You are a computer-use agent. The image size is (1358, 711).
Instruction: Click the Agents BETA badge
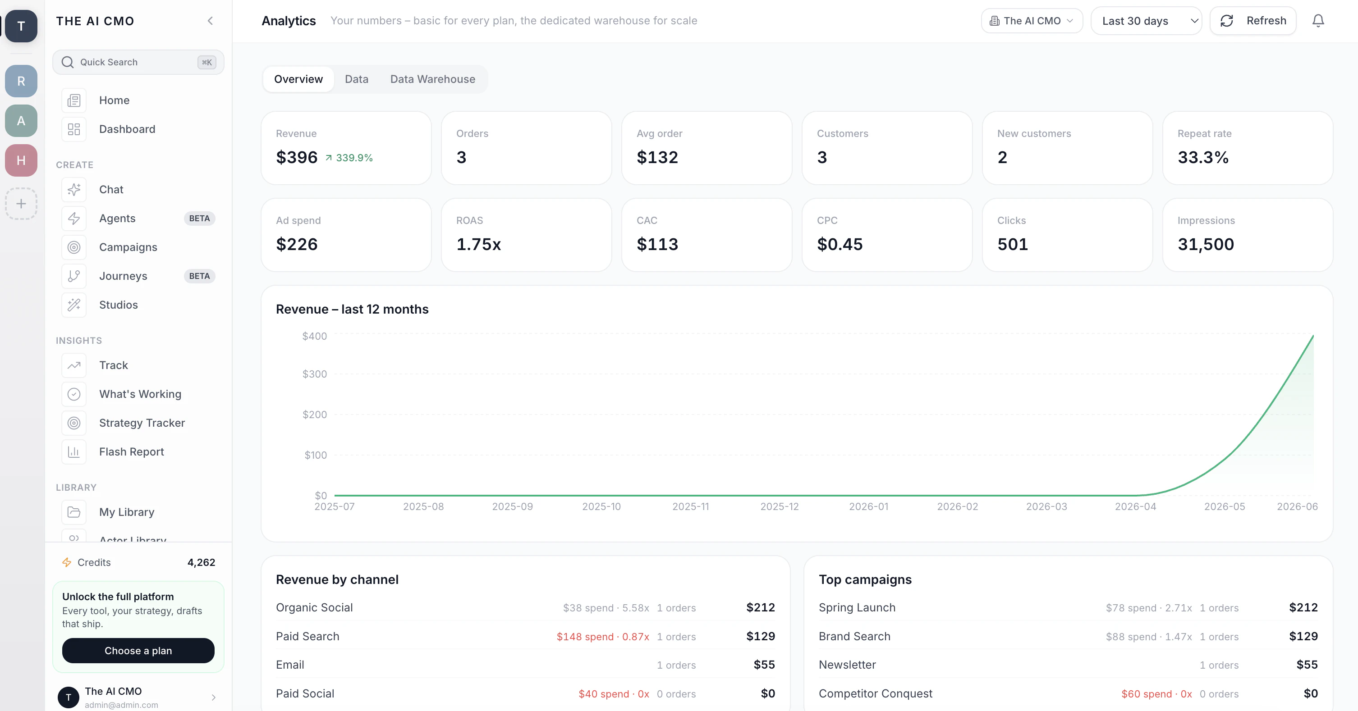point(199,219)
